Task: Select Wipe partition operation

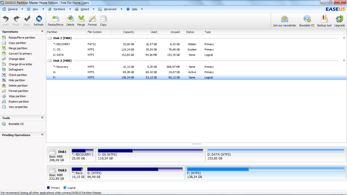Action: (x=17, y=96)
